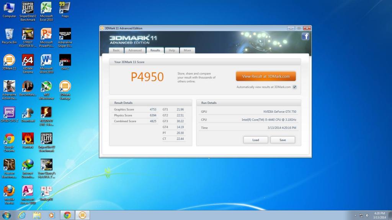Select the Results tab
This screenshot has width=392, height=220.
[x=155, y=50]
